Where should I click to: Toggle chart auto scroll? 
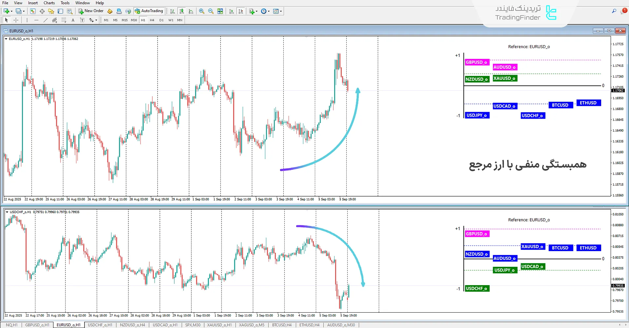pyautogui.click(x=232, y=11)
